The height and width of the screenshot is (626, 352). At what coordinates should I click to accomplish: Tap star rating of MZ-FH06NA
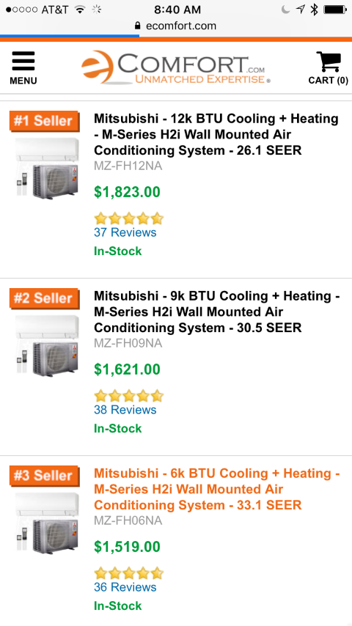(x=128, y=573)
